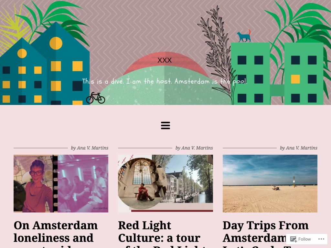Click the site tagline about Amsterdam pool
This screenshot has height=248, width=331.
[165, 81]
